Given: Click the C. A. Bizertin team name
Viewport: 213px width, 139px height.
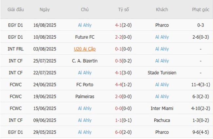Looking at the screenshot, I should point(85,61).
